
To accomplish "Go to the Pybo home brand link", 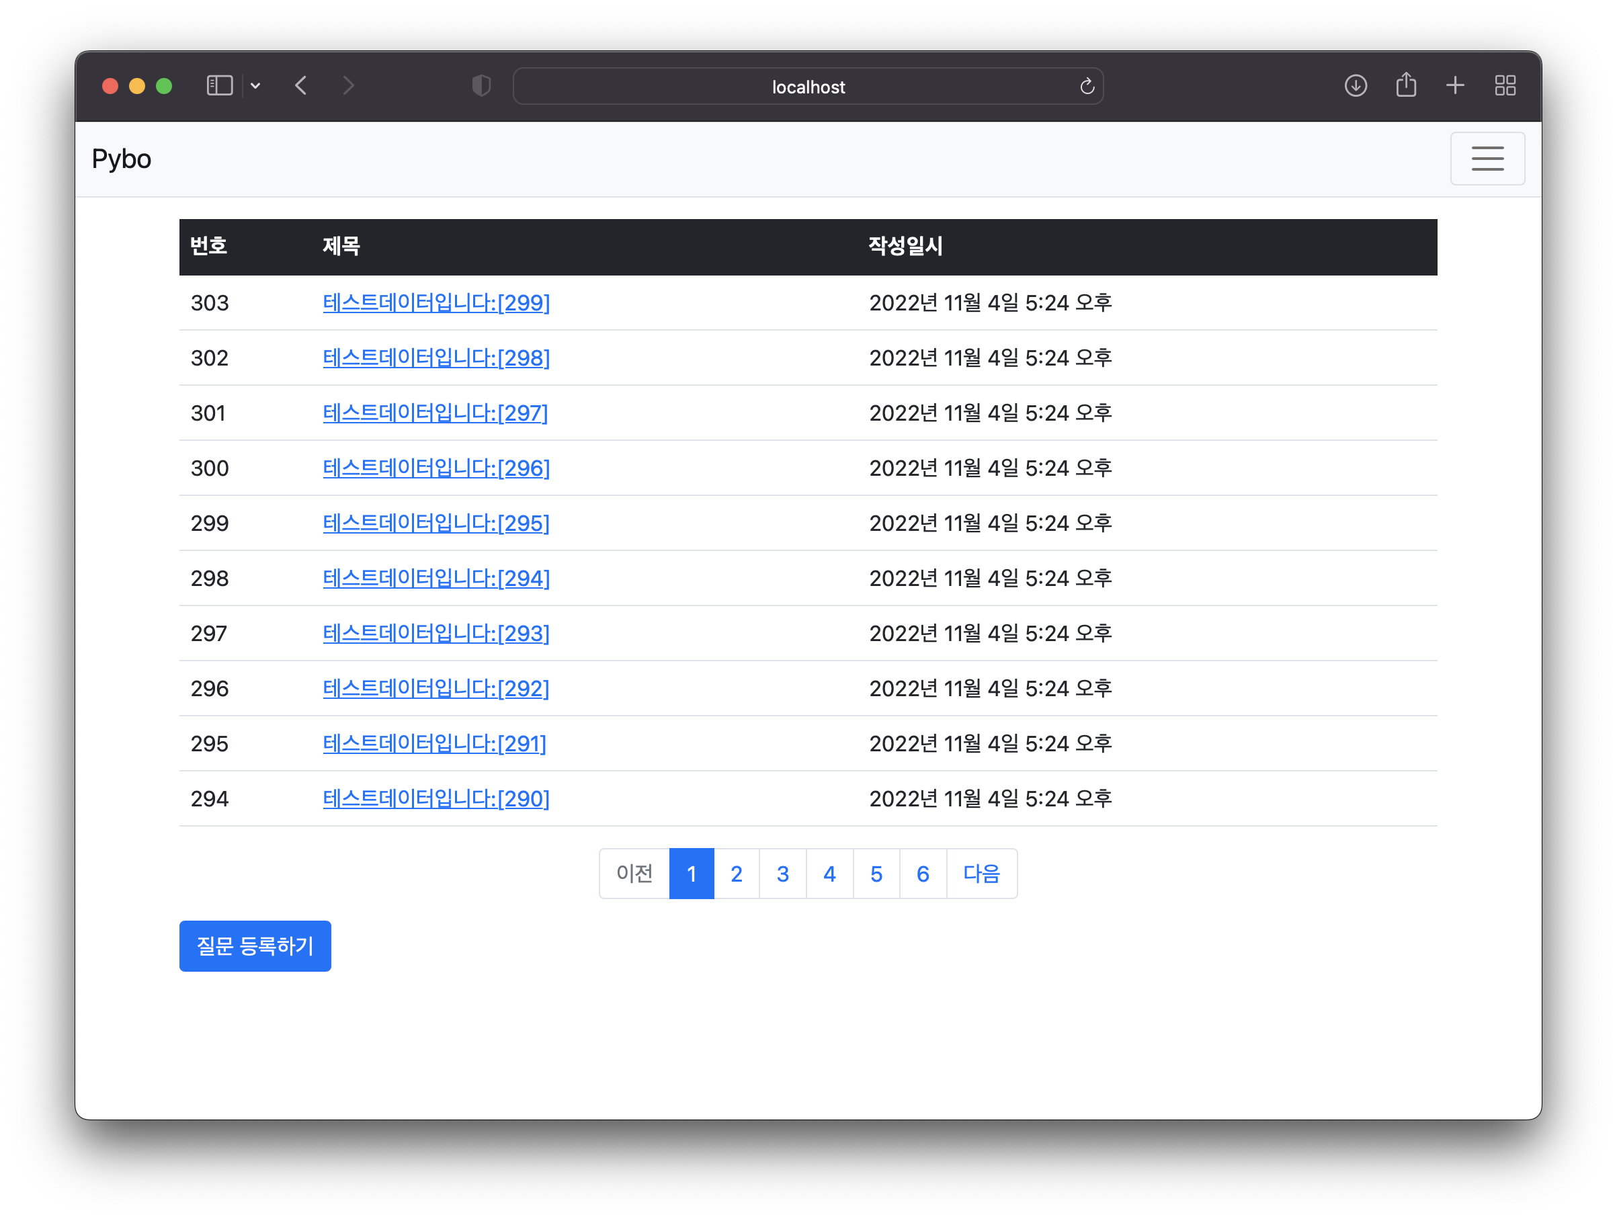I will click(x=122, y=159).
